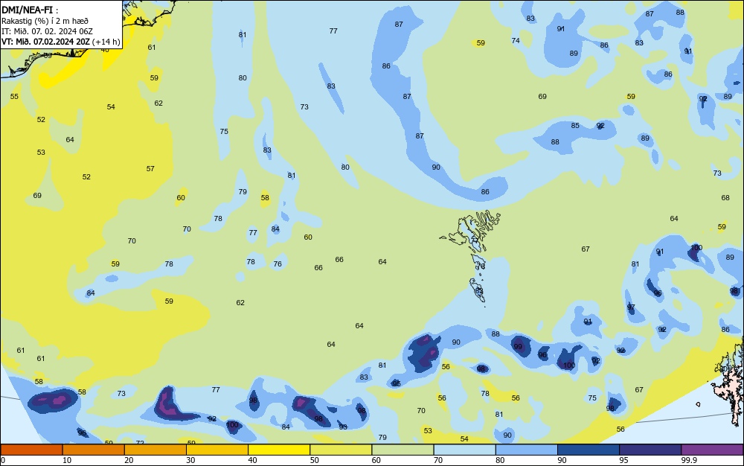
Task: Pick the amber 20–30 legend swatch
Action: tap(155, 450)
